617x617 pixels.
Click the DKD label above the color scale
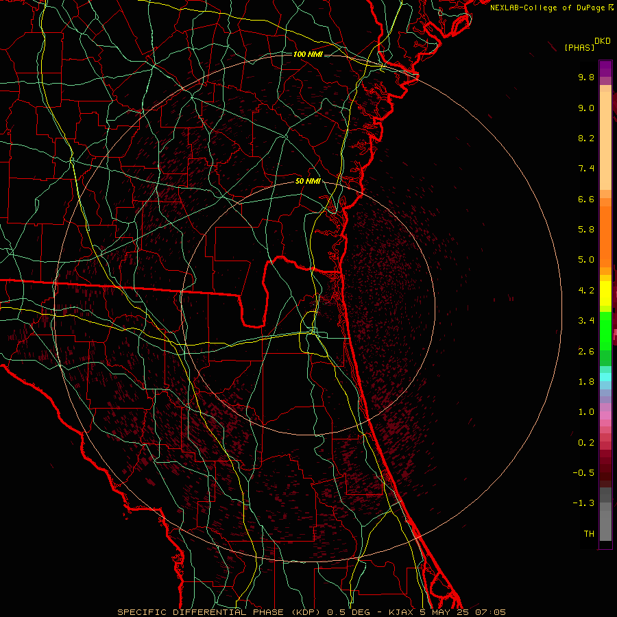[603, 41]
